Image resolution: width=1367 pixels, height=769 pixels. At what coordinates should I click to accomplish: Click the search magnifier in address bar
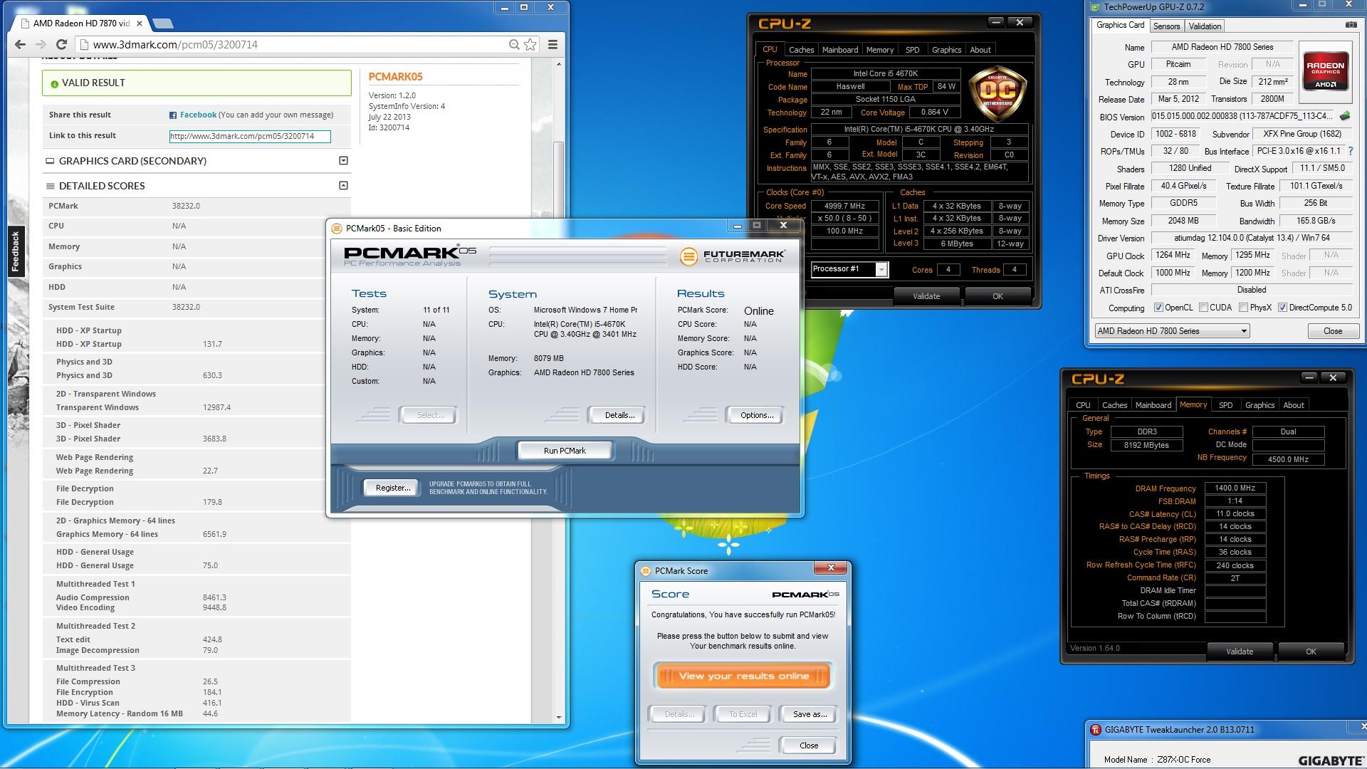[x=514, y=44]
